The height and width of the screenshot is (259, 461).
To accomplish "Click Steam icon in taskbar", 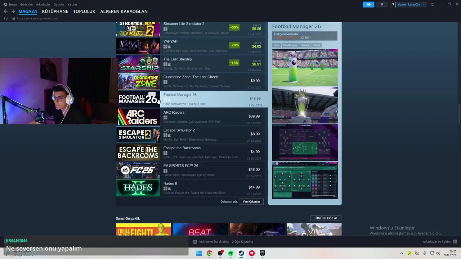I will 241,253.
